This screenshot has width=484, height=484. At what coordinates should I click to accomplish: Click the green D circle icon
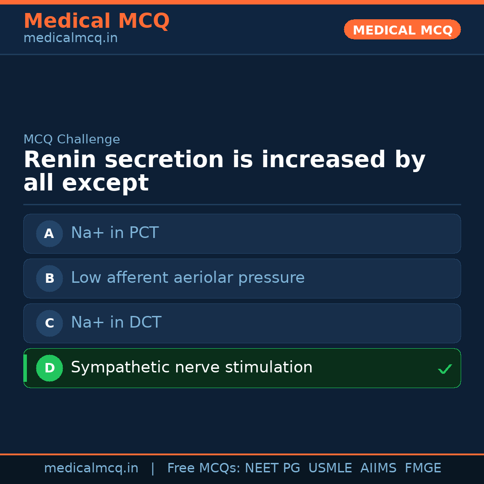[x=49, y=368]
